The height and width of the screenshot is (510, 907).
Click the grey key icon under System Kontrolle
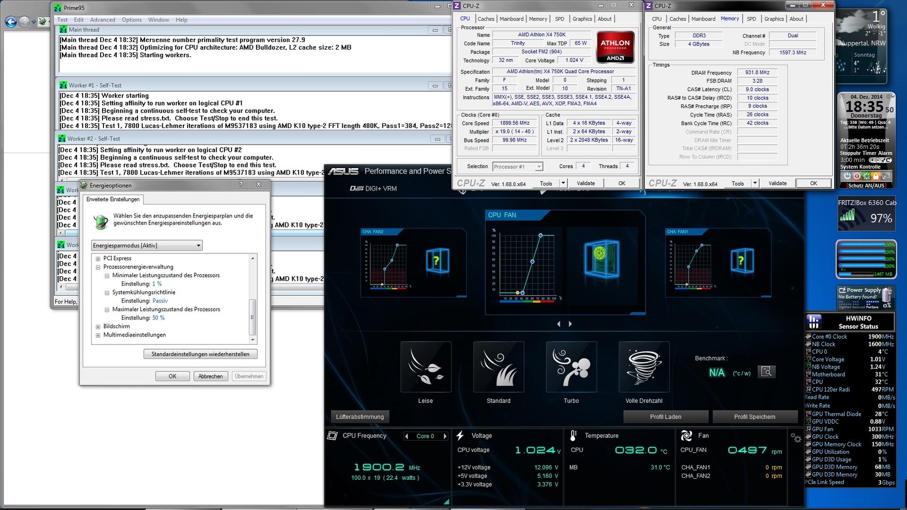(x=885, y=176)
